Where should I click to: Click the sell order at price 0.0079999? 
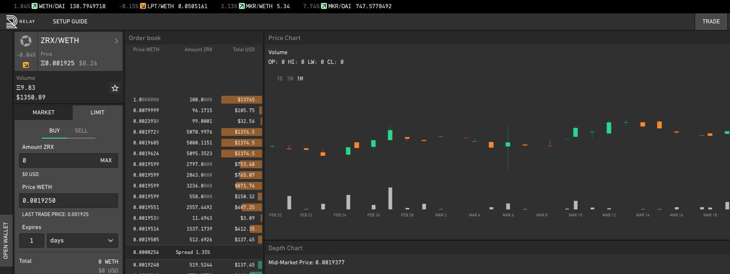coord(194,110)
